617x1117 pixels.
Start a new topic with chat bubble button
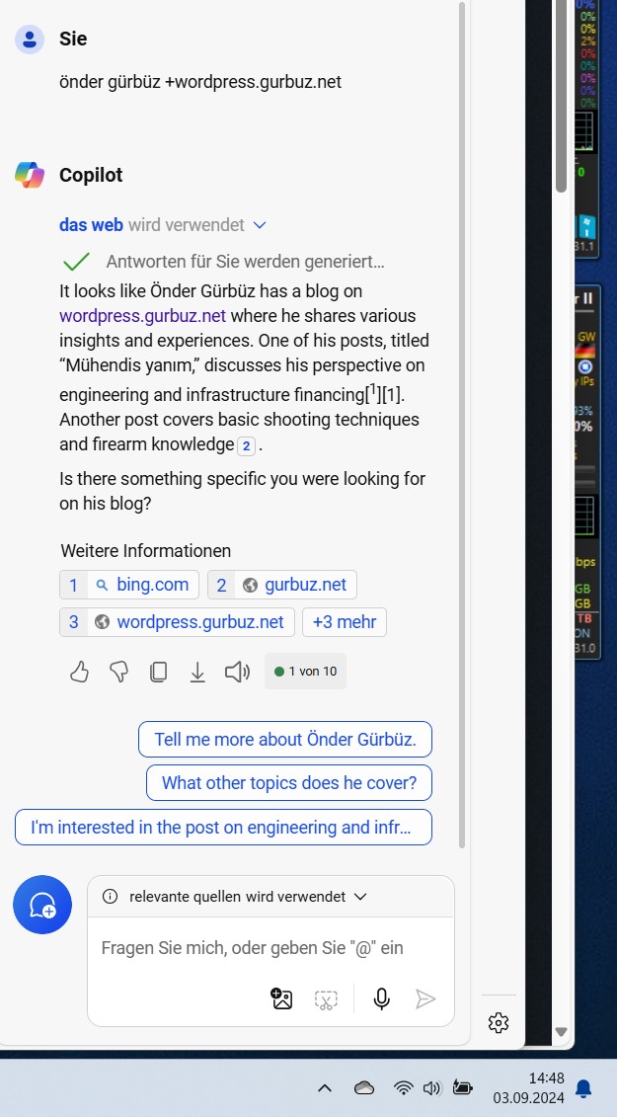click(x=42, y=905)
